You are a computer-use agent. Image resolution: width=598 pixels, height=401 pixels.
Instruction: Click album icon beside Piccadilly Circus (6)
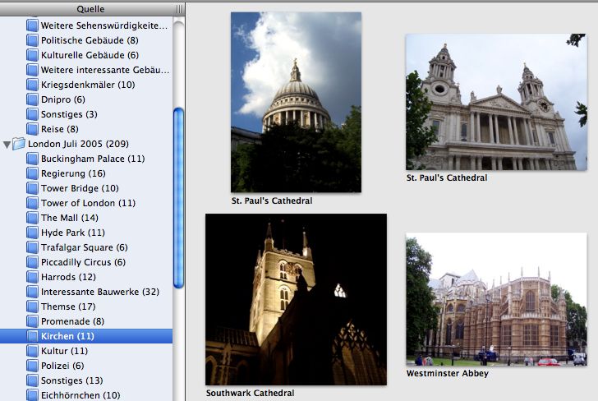tap(32, 262)
